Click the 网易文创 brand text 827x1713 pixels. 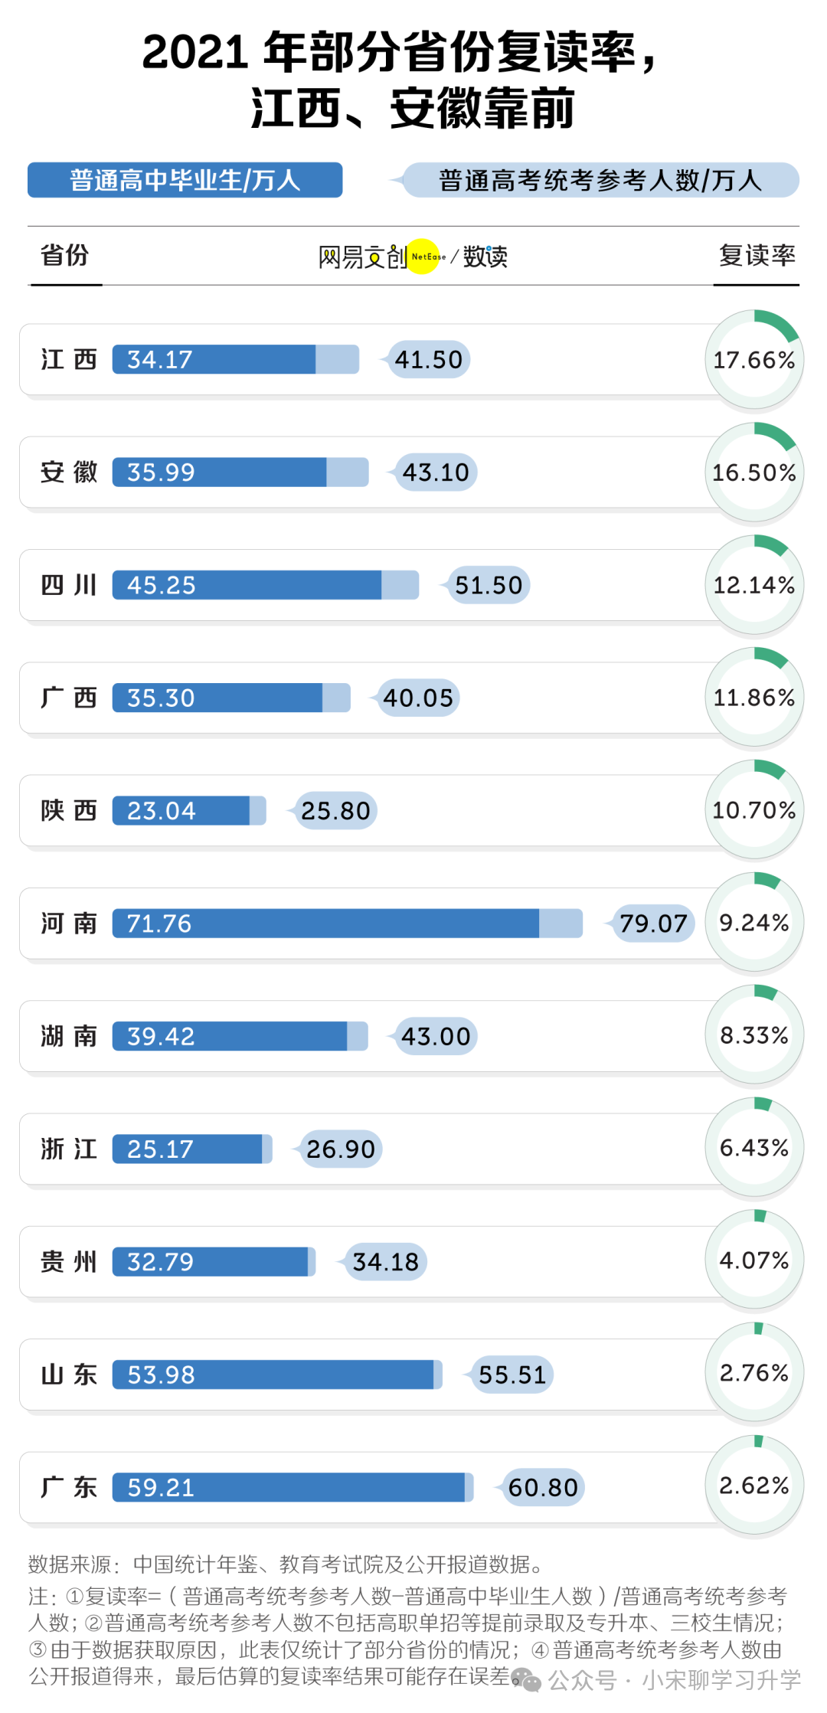pos(362,257)
